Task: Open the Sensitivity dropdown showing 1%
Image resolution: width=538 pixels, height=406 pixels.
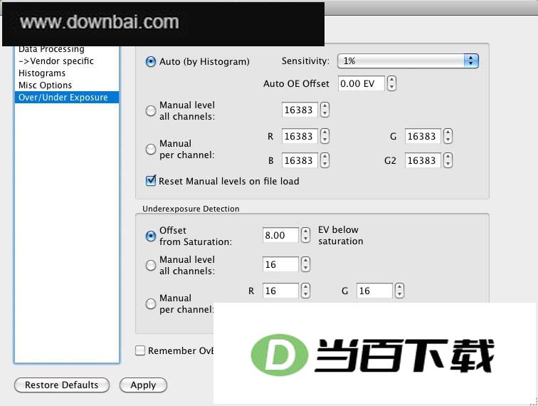Action: [408, 61]
